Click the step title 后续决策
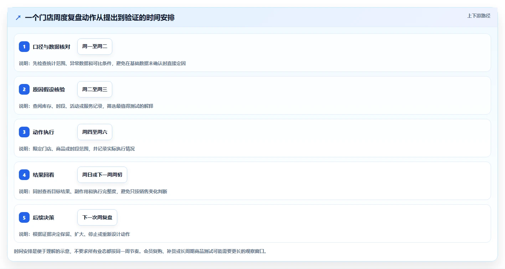Screen dimensions: 505x269 (43, 217)
